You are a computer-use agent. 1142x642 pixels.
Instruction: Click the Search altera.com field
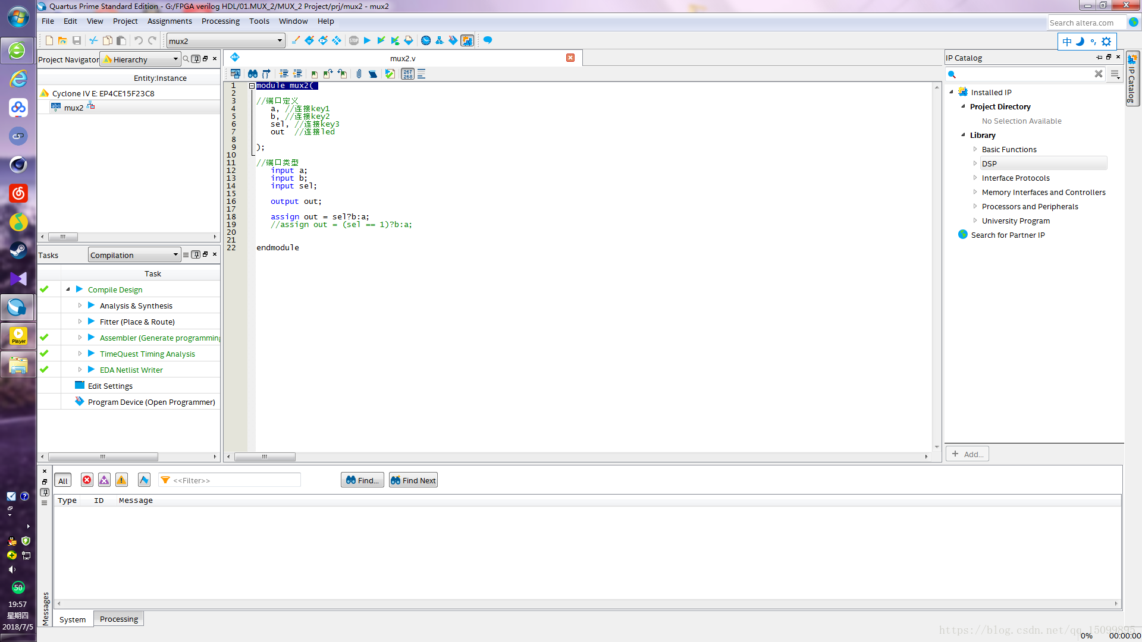click(1087, 23)
